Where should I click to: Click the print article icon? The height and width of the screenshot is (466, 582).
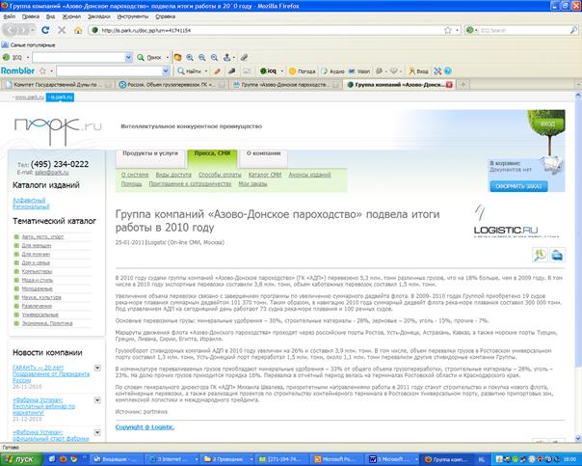pyautogui.click(x=557, y=255)
